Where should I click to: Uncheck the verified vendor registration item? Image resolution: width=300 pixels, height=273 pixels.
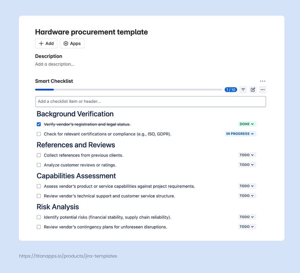coord(38,124)
